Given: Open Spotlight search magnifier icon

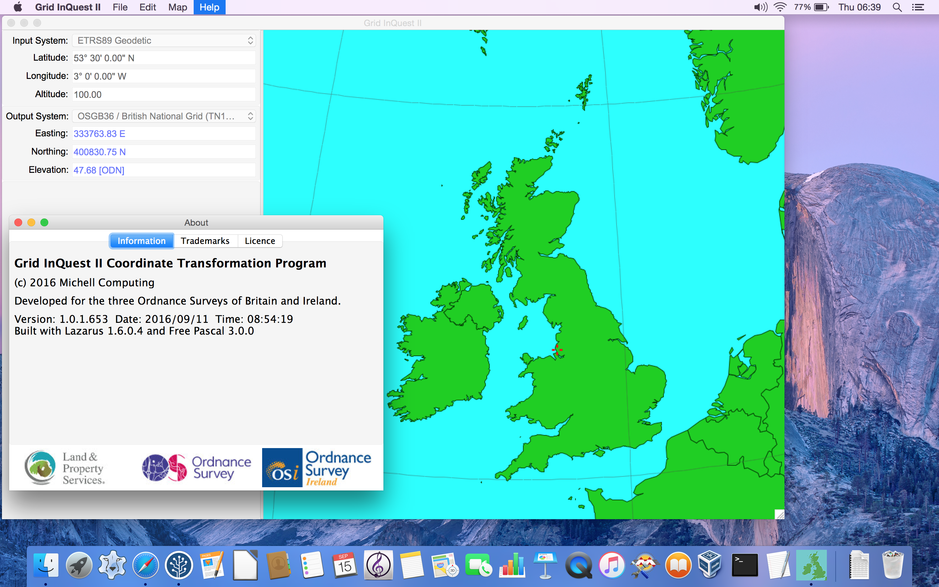Looking at the screenshot, I should (897, 7).
